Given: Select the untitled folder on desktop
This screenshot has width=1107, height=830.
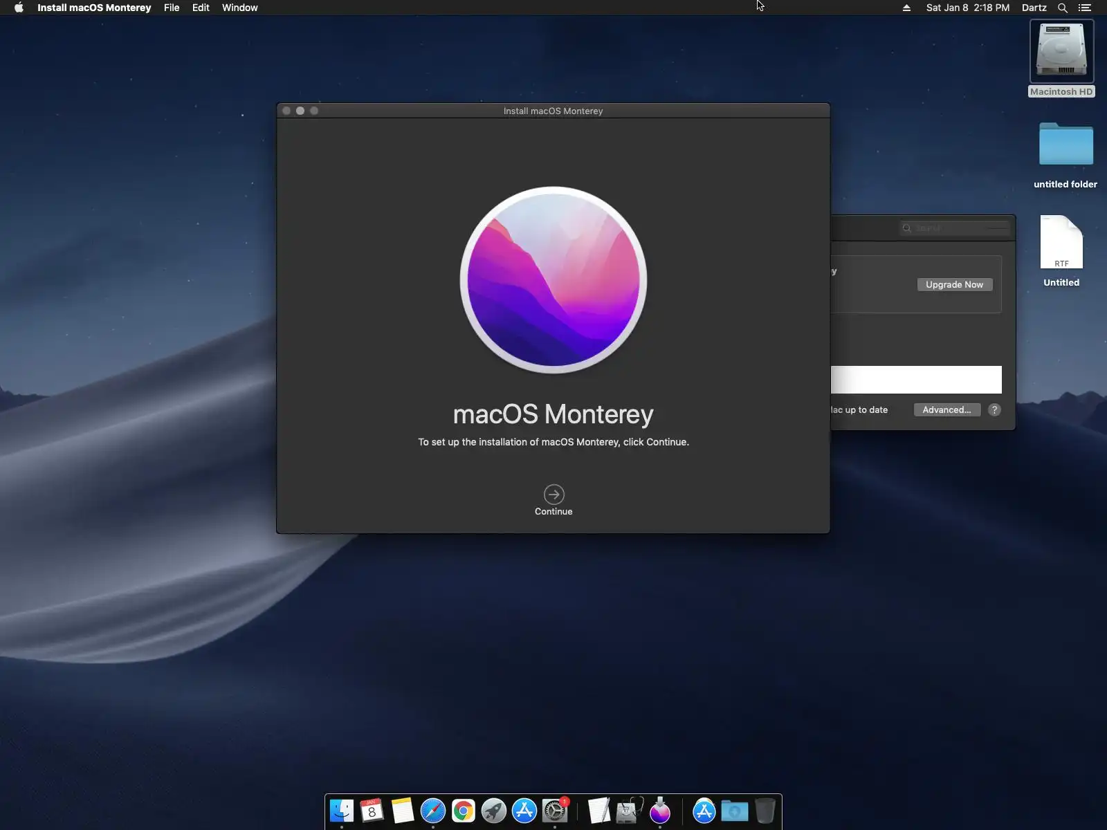Looking at the screenshot, I should (1065, 154).
